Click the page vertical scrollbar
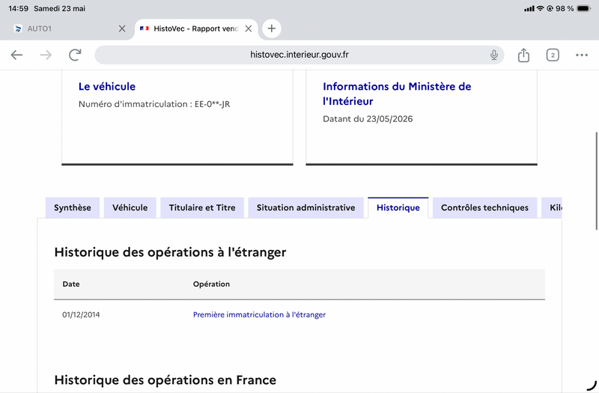The width and height of the screenshot is (599, 393). click(x=596, y=181)
